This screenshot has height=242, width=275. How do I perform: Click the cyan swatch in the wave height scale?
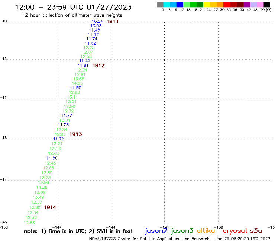167,4
